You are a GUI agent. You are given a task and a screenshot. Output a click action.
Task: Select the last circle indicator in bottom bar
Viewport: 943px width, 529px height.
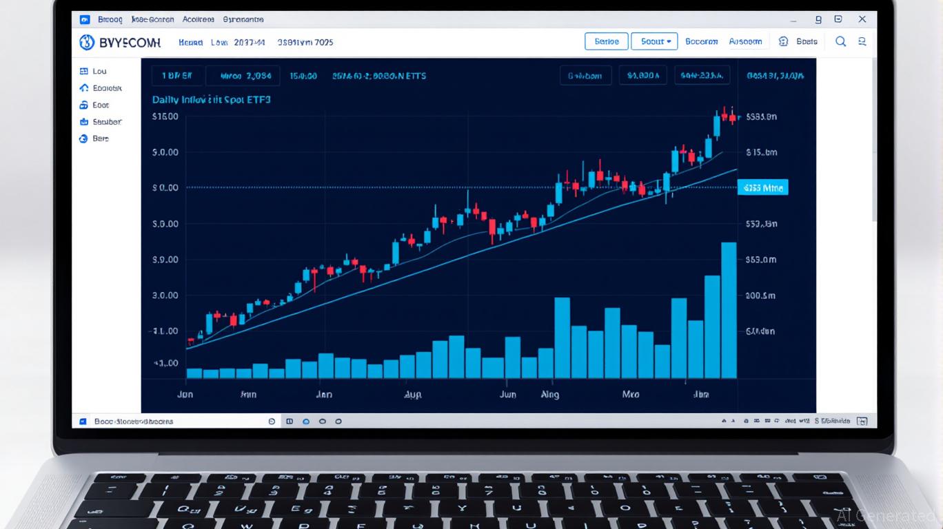(338, 421)
